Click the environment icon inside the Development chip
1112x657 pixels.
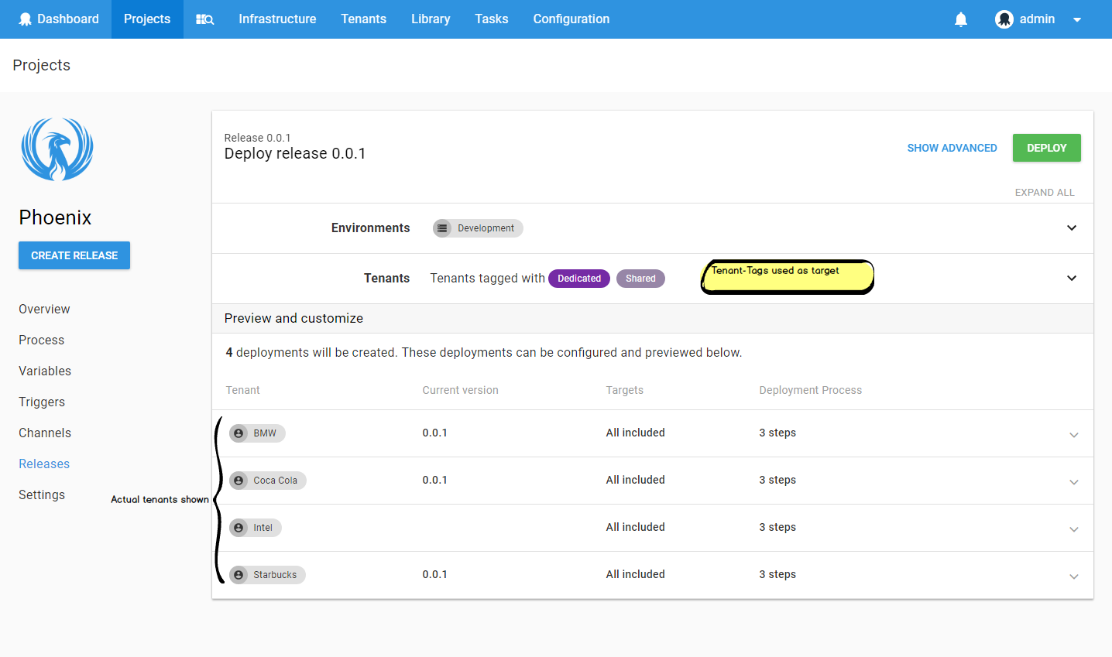(x=443, y=228)
